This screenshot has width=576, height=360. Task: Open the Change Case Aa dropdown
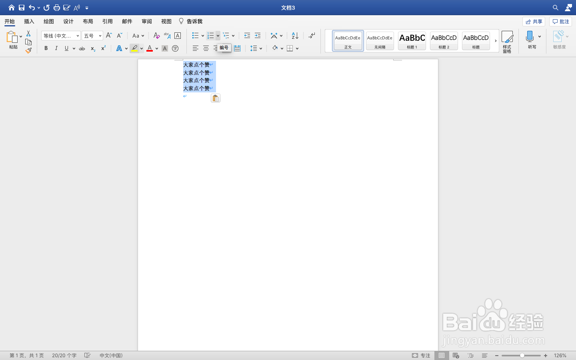click(138, 36)
